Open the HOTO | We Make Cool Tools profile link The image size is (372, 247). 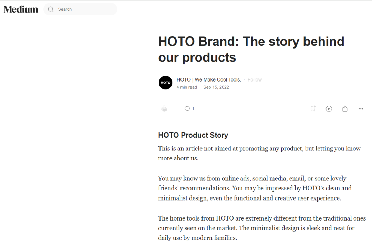point(209,80)
